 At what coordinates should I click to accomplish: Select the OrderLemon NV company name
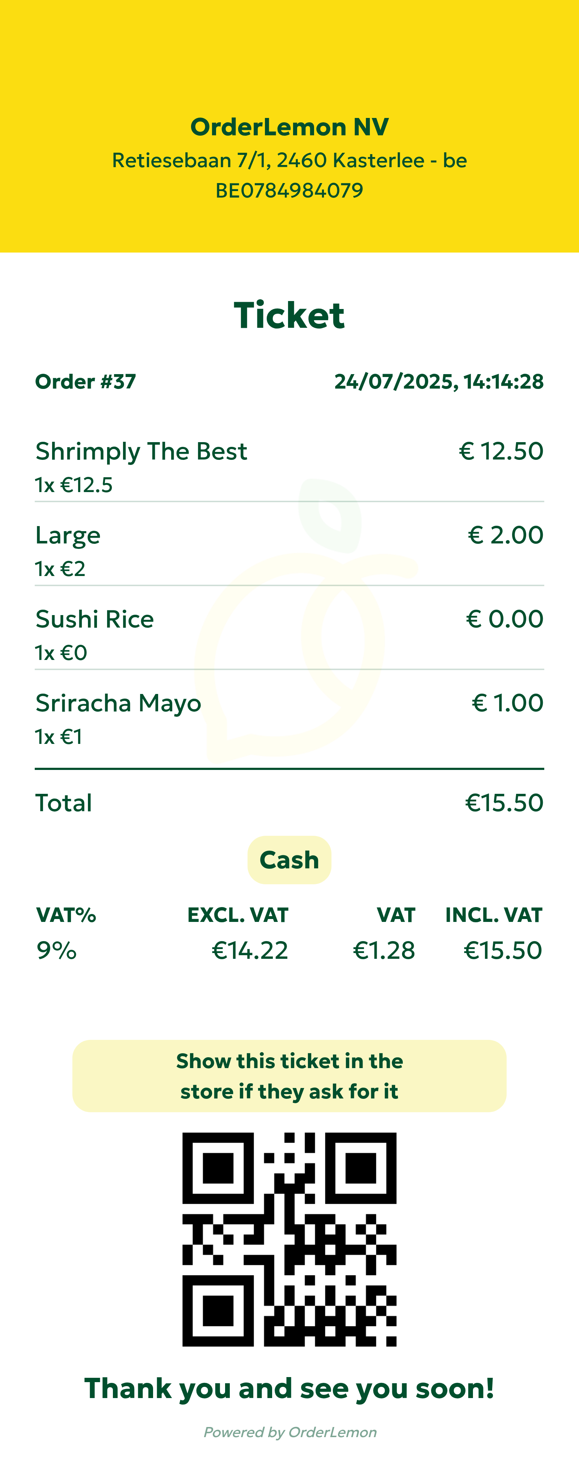point(289,127)
